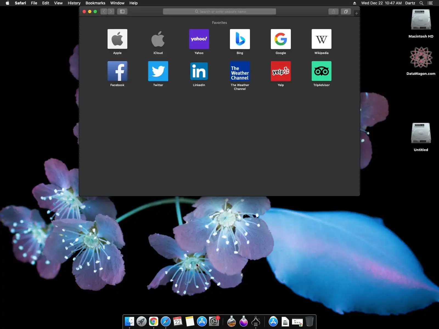Viewport: 439px width, 329px height.
Task: Open the Bookmarks menu
Action: tap(95, 3)
